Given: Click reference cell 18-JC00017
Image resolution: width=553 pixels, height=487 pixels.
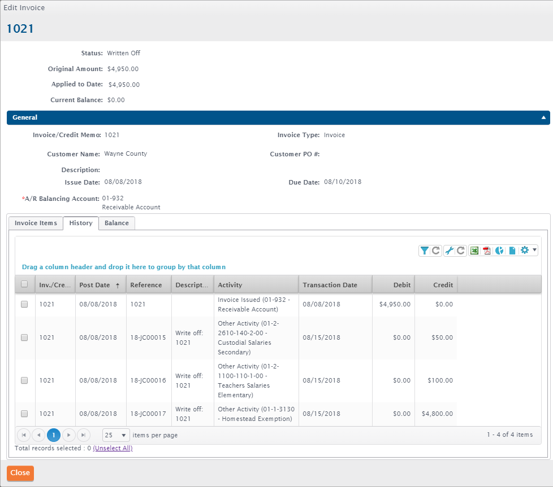Looking at the screenshot, I should (x=148, y=414).
